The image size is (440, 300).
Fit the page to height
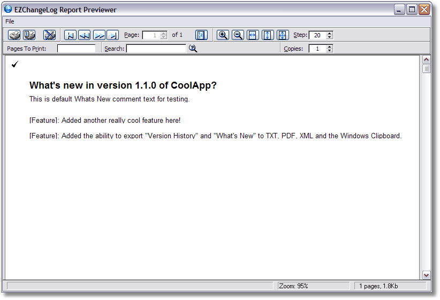pyautogui.click(x=268, y=35)
